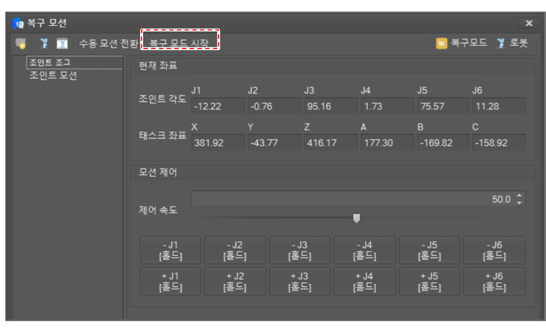Click the control speed slider handle
546x328 pixels.
tap(356, 218)
